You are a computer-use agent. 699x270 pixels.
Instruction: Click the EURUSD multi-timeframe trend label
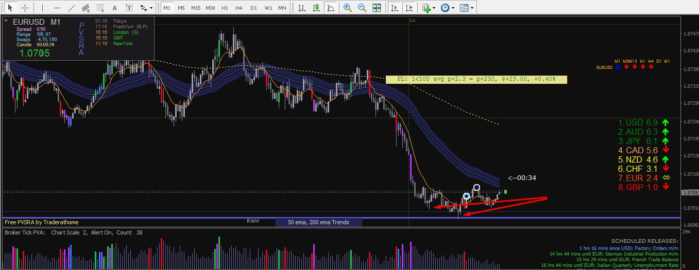pyautogui.click(x=604, y=67)
